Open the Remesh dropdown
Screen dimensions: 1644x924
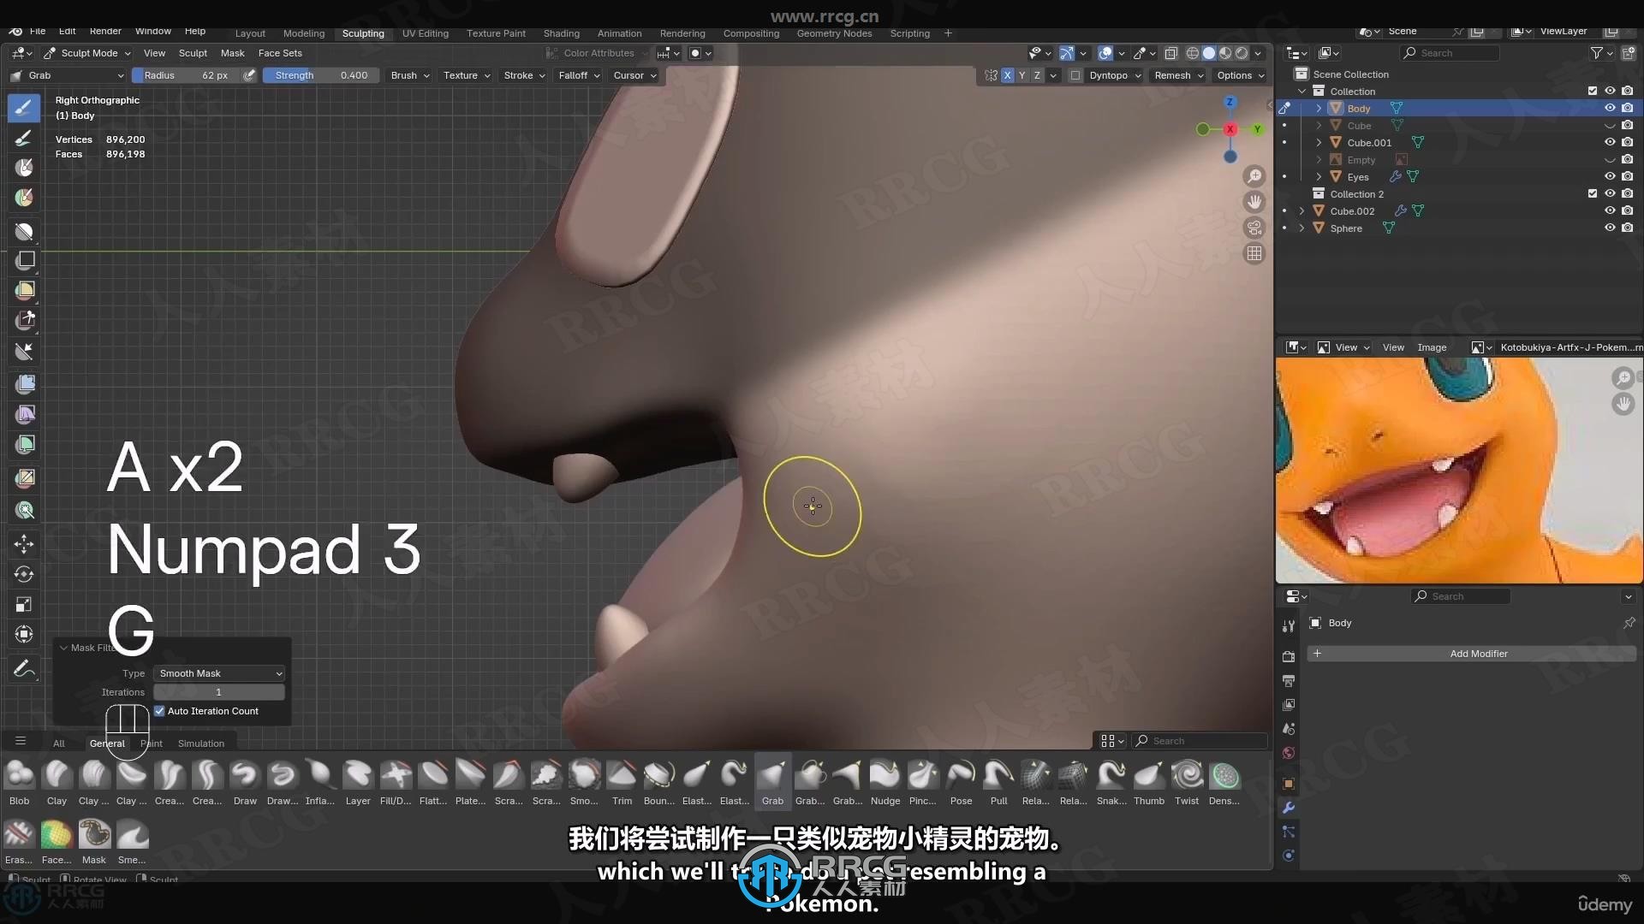[1179, 75]
